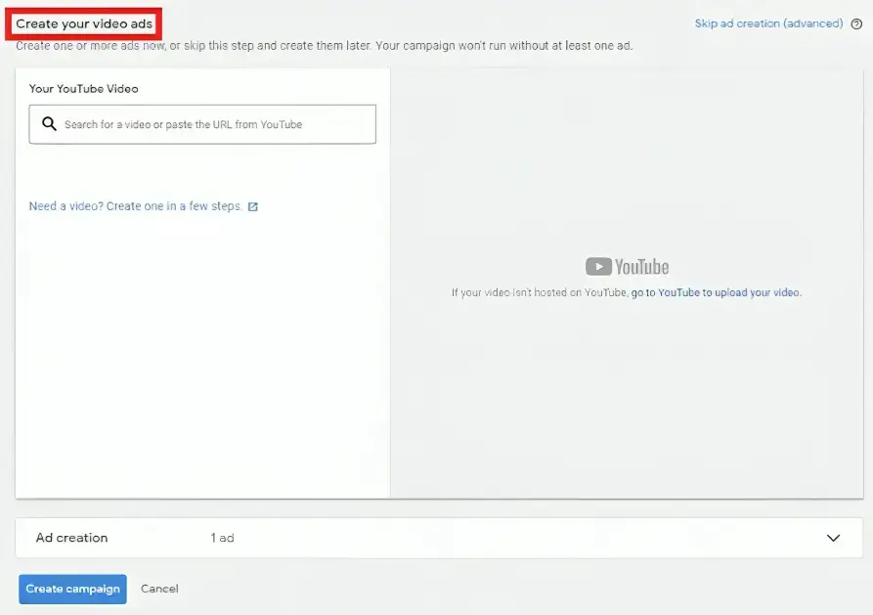
Task: Select the 'Create your video ads' heading
Action: tap(84, 23)
